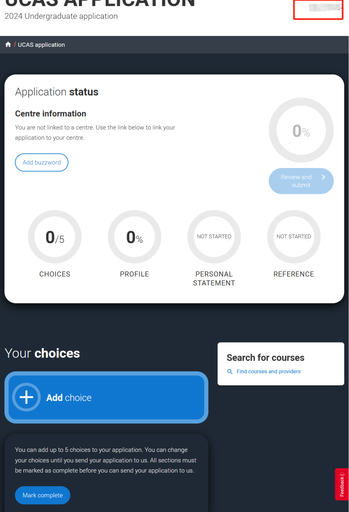Click the CHOICES label
349x512 pixels.
point(55,274)
